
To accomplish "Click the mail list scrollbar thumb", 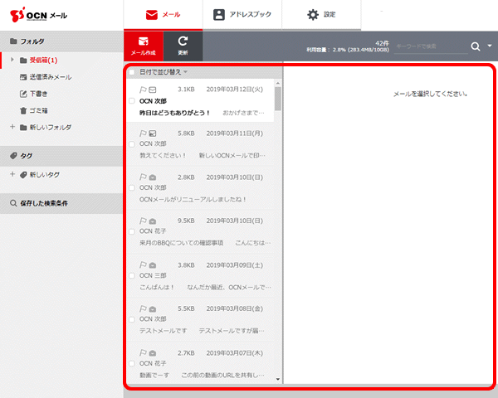I will [278, 99].
